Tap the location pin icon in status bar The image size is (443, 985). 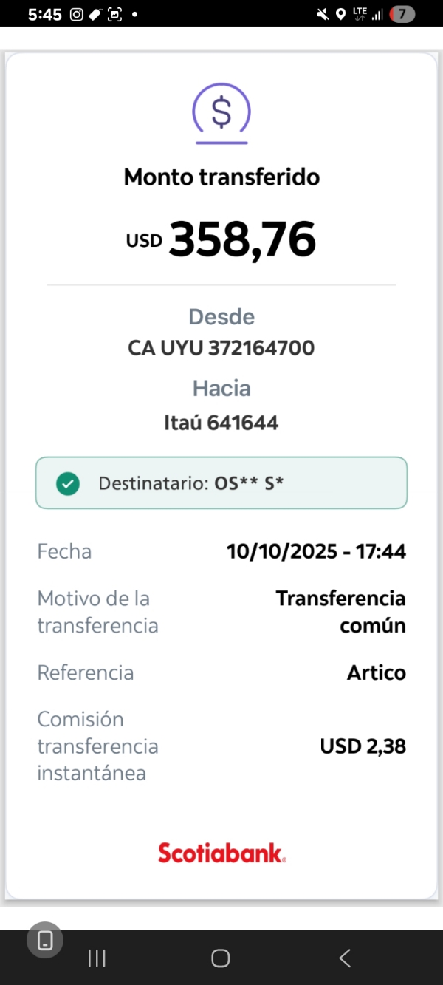click(x=340, y=14)
